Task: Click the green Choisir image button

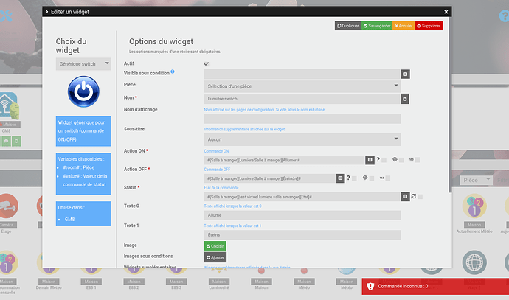Action: click(x=215, y=246)
